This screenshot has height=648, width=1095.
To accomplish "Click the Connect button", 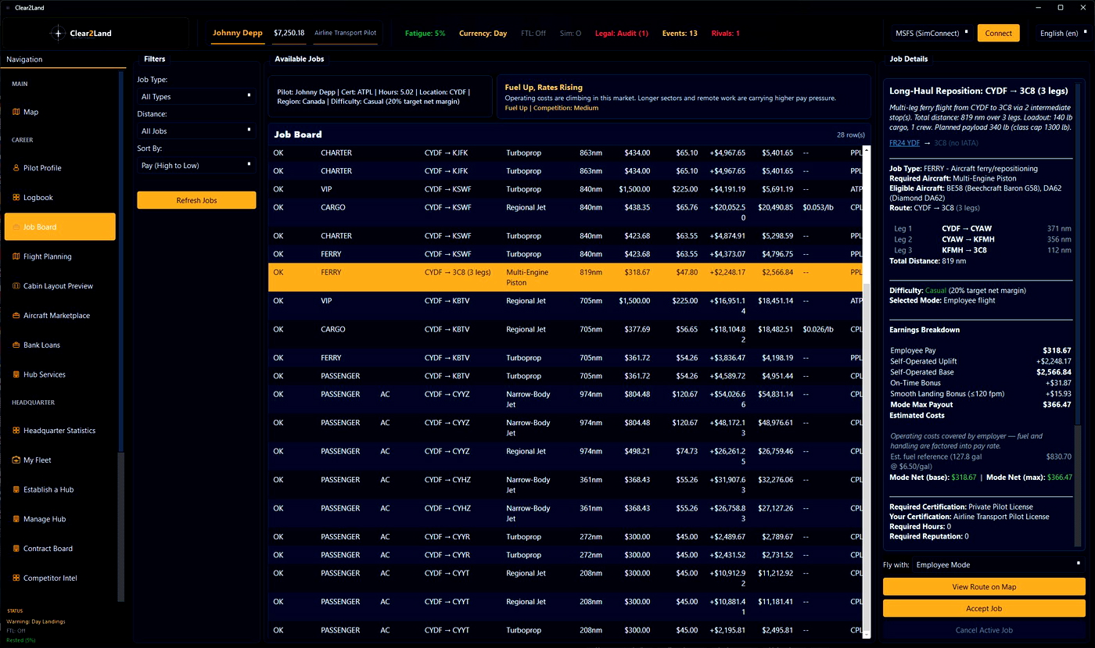I will (998, 34).
